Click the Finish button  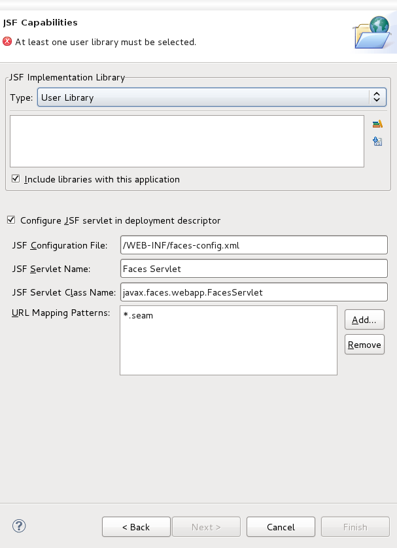coord(355,527)
